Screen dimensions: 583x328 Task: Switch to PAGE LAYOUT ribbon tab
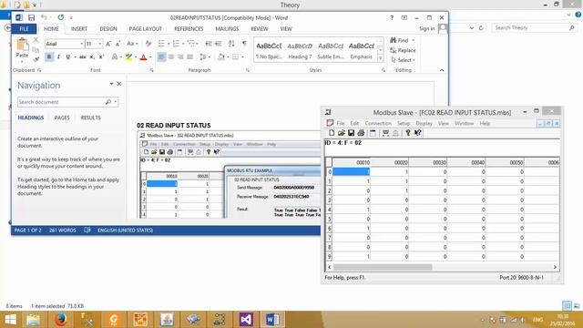pos(146,28)
